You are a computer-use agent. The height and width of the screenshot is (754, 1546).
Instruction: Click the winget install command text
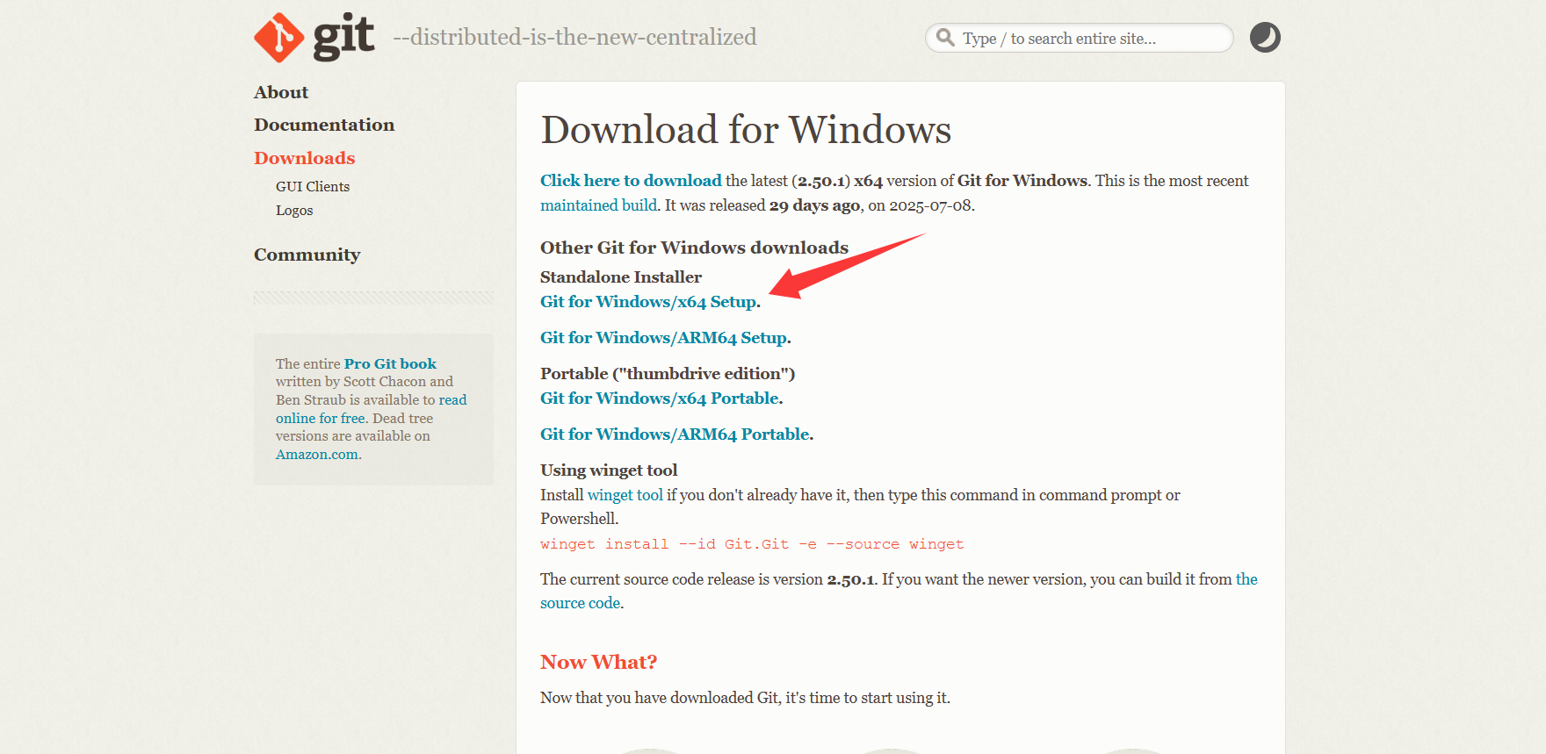point(752,544)
